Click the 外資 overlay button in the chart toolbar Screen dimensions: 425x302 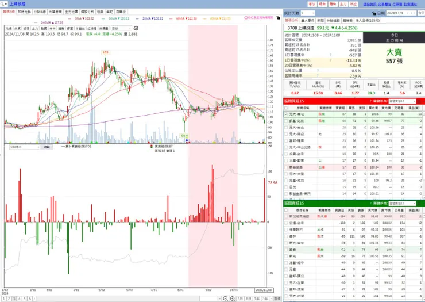17,28
